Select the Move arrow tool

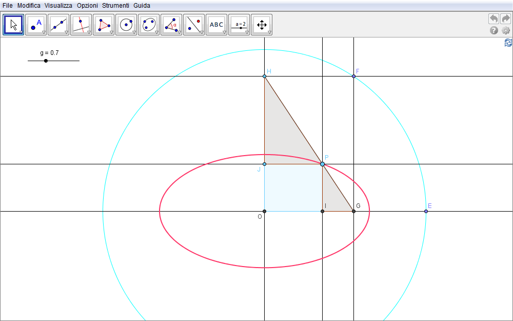point(13,24)
